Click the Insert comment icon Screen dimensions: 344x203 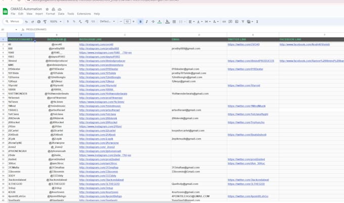pyautogui.click(x=230, y=21)
